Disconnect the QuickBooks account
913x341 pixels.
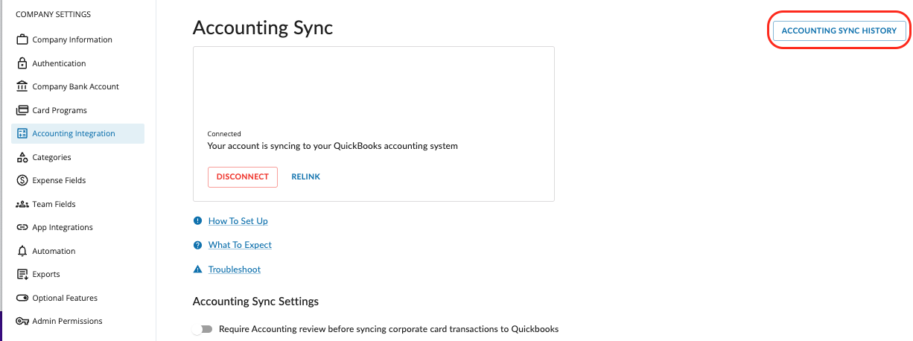click(243, 177)
